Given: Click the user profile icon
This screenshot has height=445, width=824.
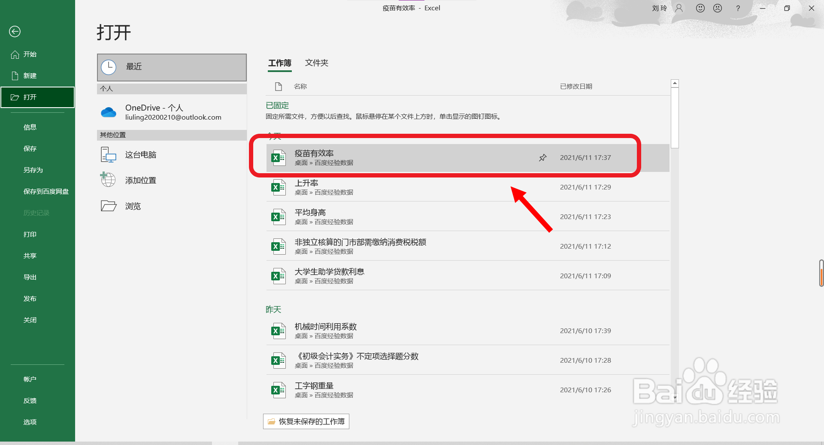Looking at the screenshot, I should pos(679,8).
